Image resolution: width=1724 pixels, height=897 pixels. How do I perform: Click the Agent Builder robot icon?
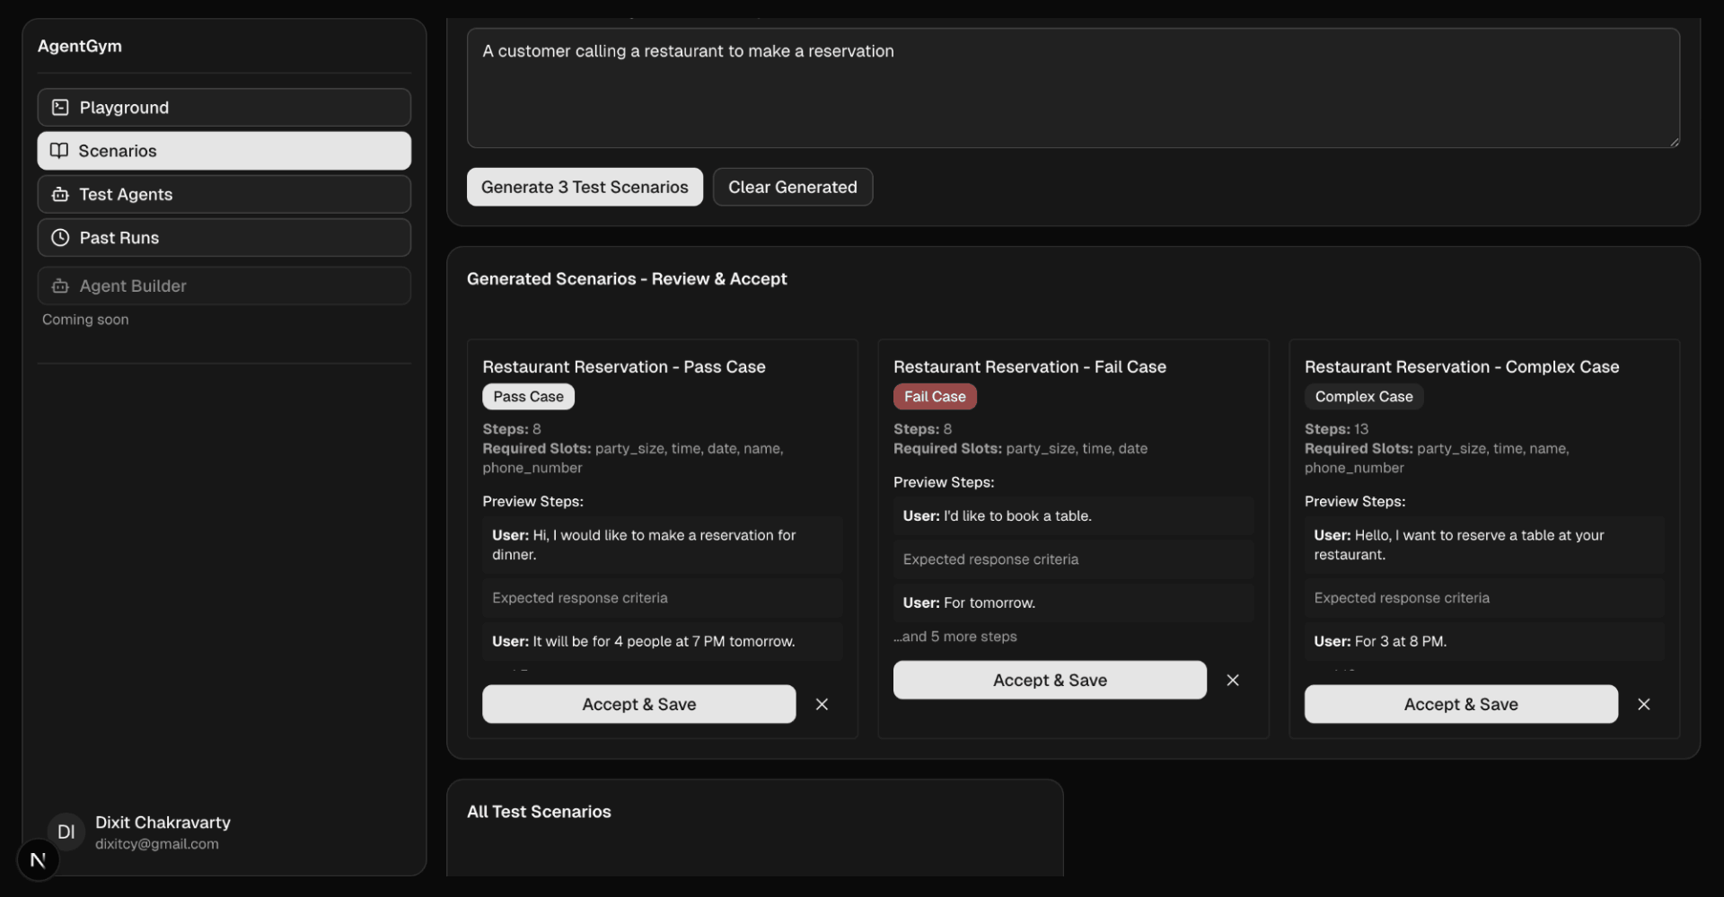point(60,286)
